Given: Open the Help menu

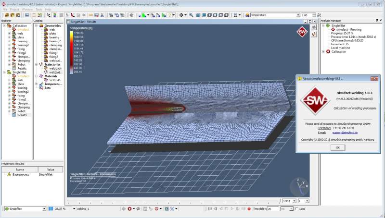Looking at the screenshot, I should tap(48, 10).
